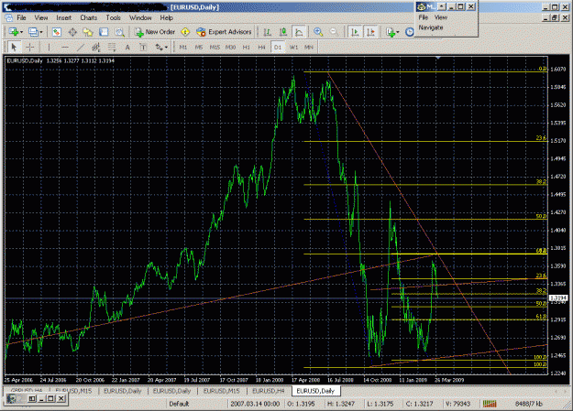The width and height of the screenshot is (573, 411).
Task: Open the Indicators list icon
Action: (x=391, y=32)
